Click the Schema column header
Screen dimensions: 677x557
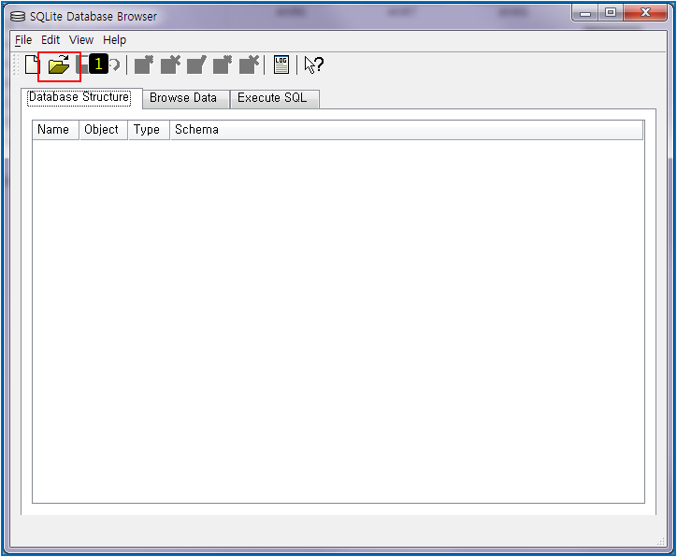point(407,130)
